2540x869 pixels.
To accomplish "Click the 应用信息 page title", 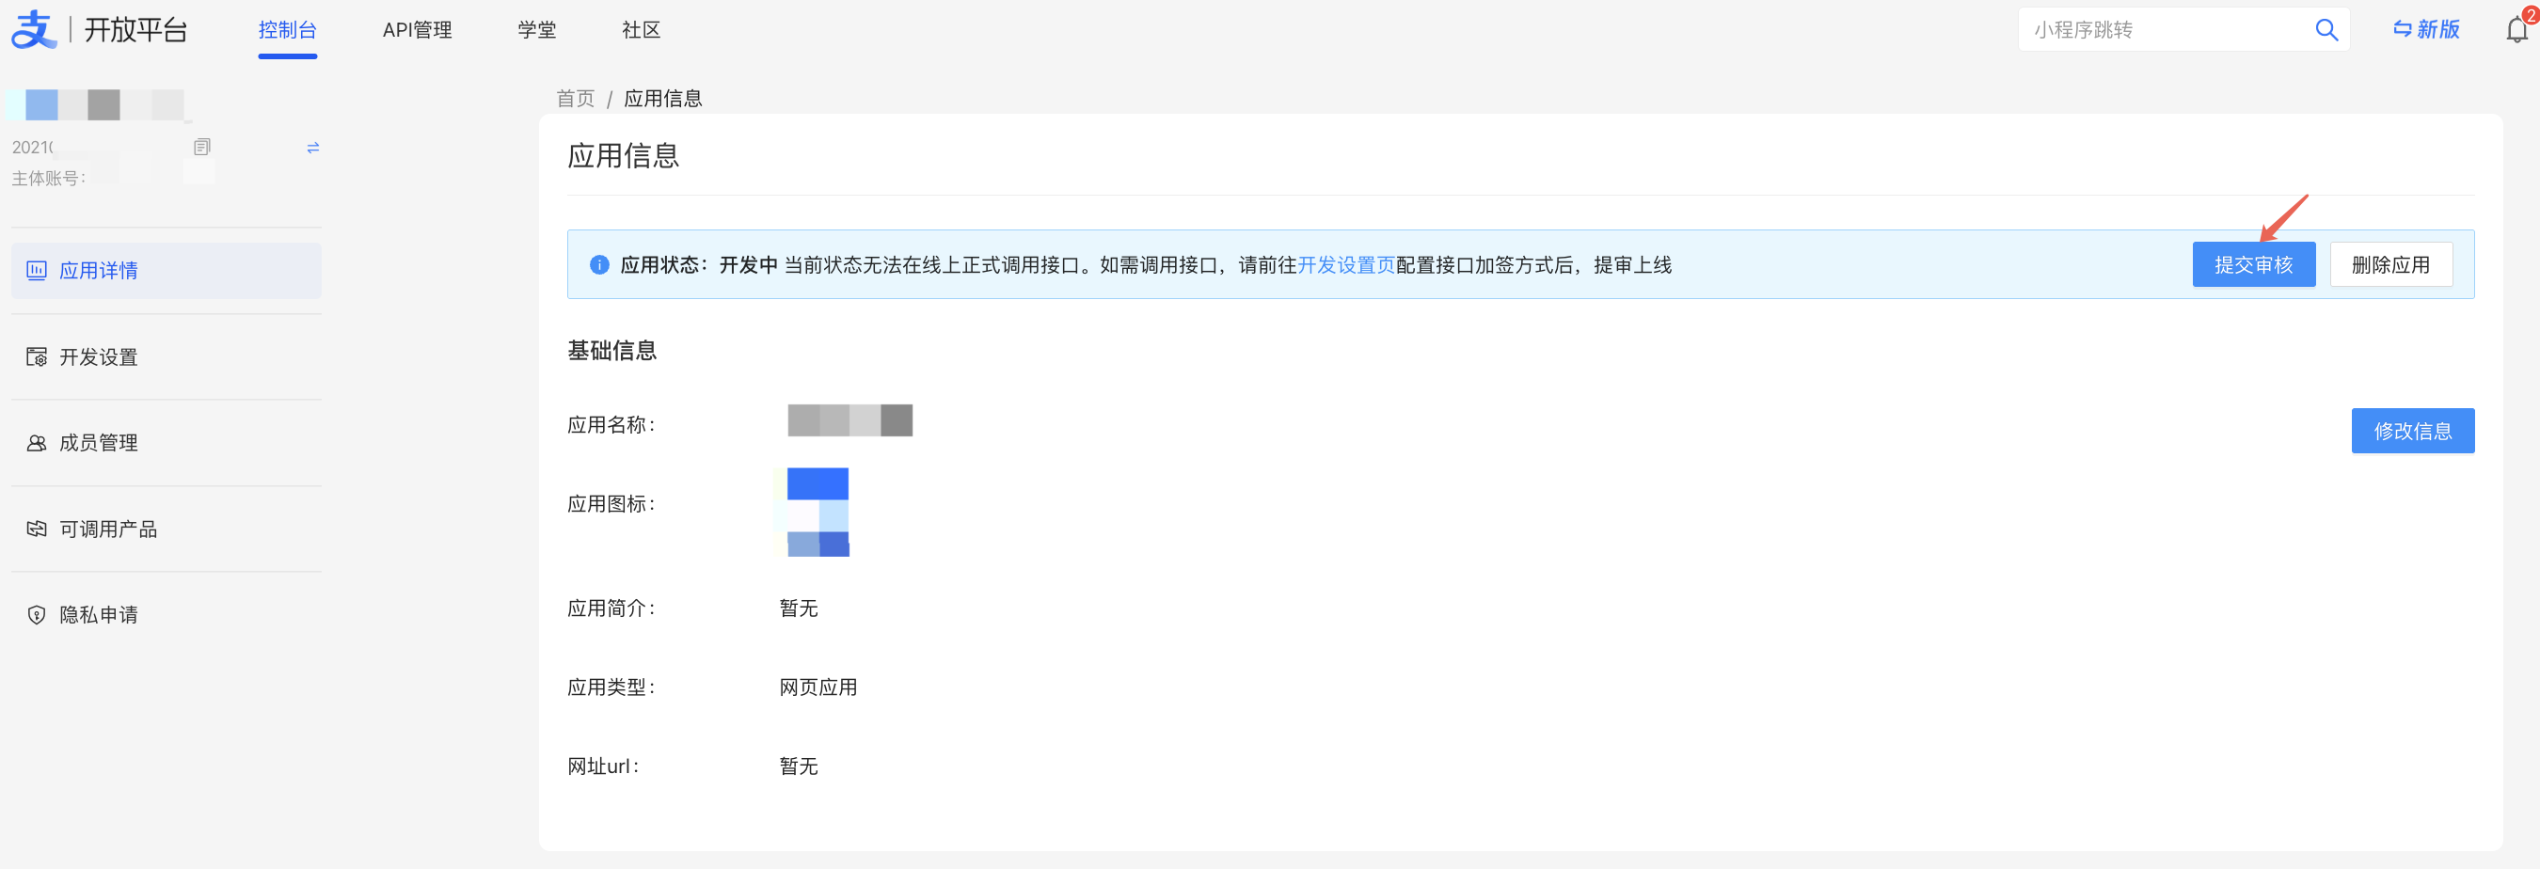I will pyautogui.click(x=623, y=156).
